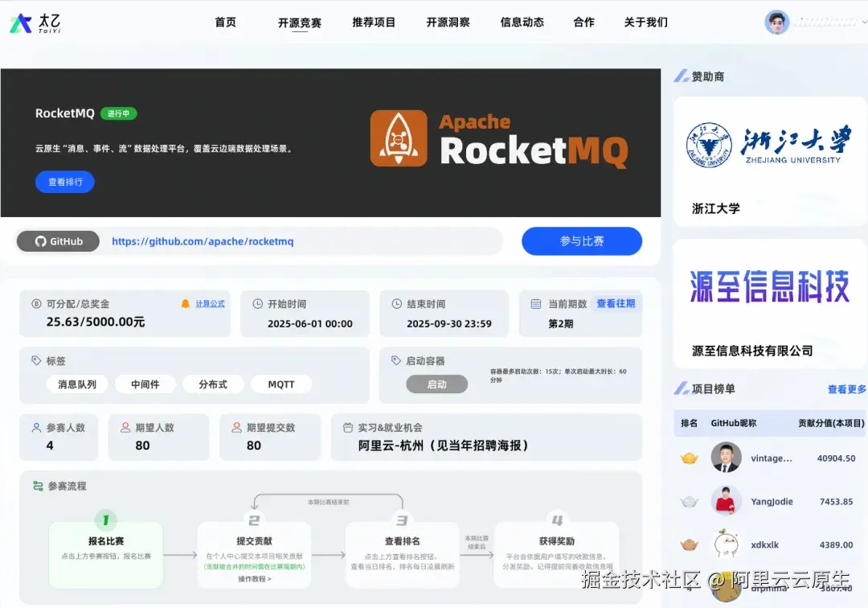Click the calendar icon beside 当前期数
Image resolution: width=868 pixels, height=608 pixels.
coord(536,303)
